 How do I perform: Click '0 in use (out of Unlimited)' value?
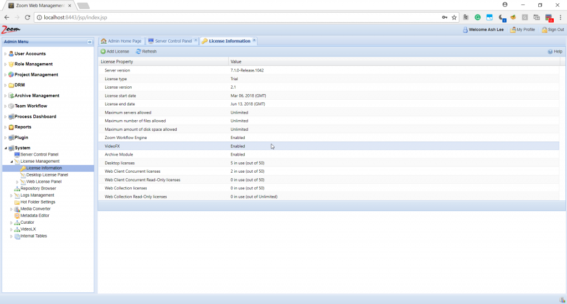(254, 197)
